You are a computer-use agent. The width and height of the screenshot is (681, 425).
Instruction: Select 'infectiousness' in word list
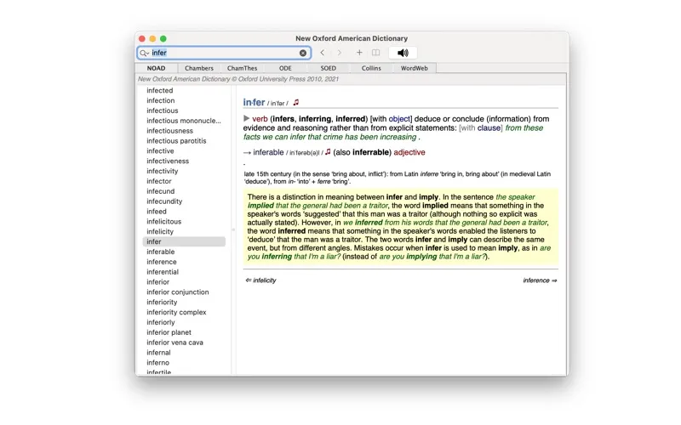[169, 131]
